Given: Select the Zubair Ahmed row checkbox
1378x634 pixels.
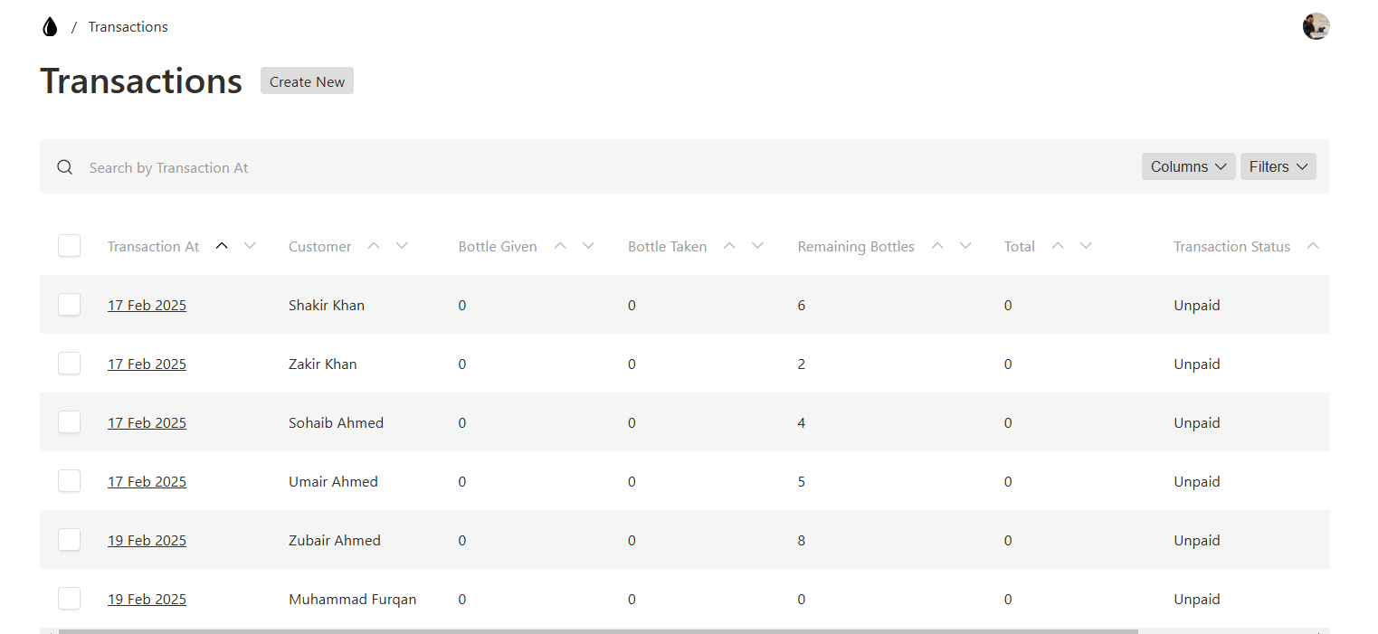Looking at the screenshot, I should point(70,540).
